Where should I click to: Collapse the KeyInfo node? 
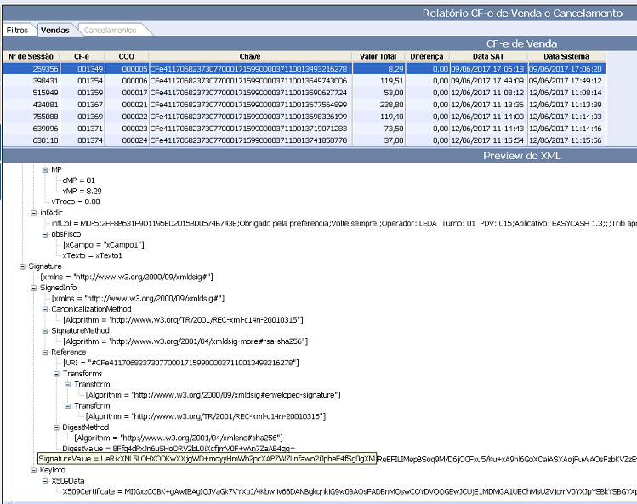33,468
